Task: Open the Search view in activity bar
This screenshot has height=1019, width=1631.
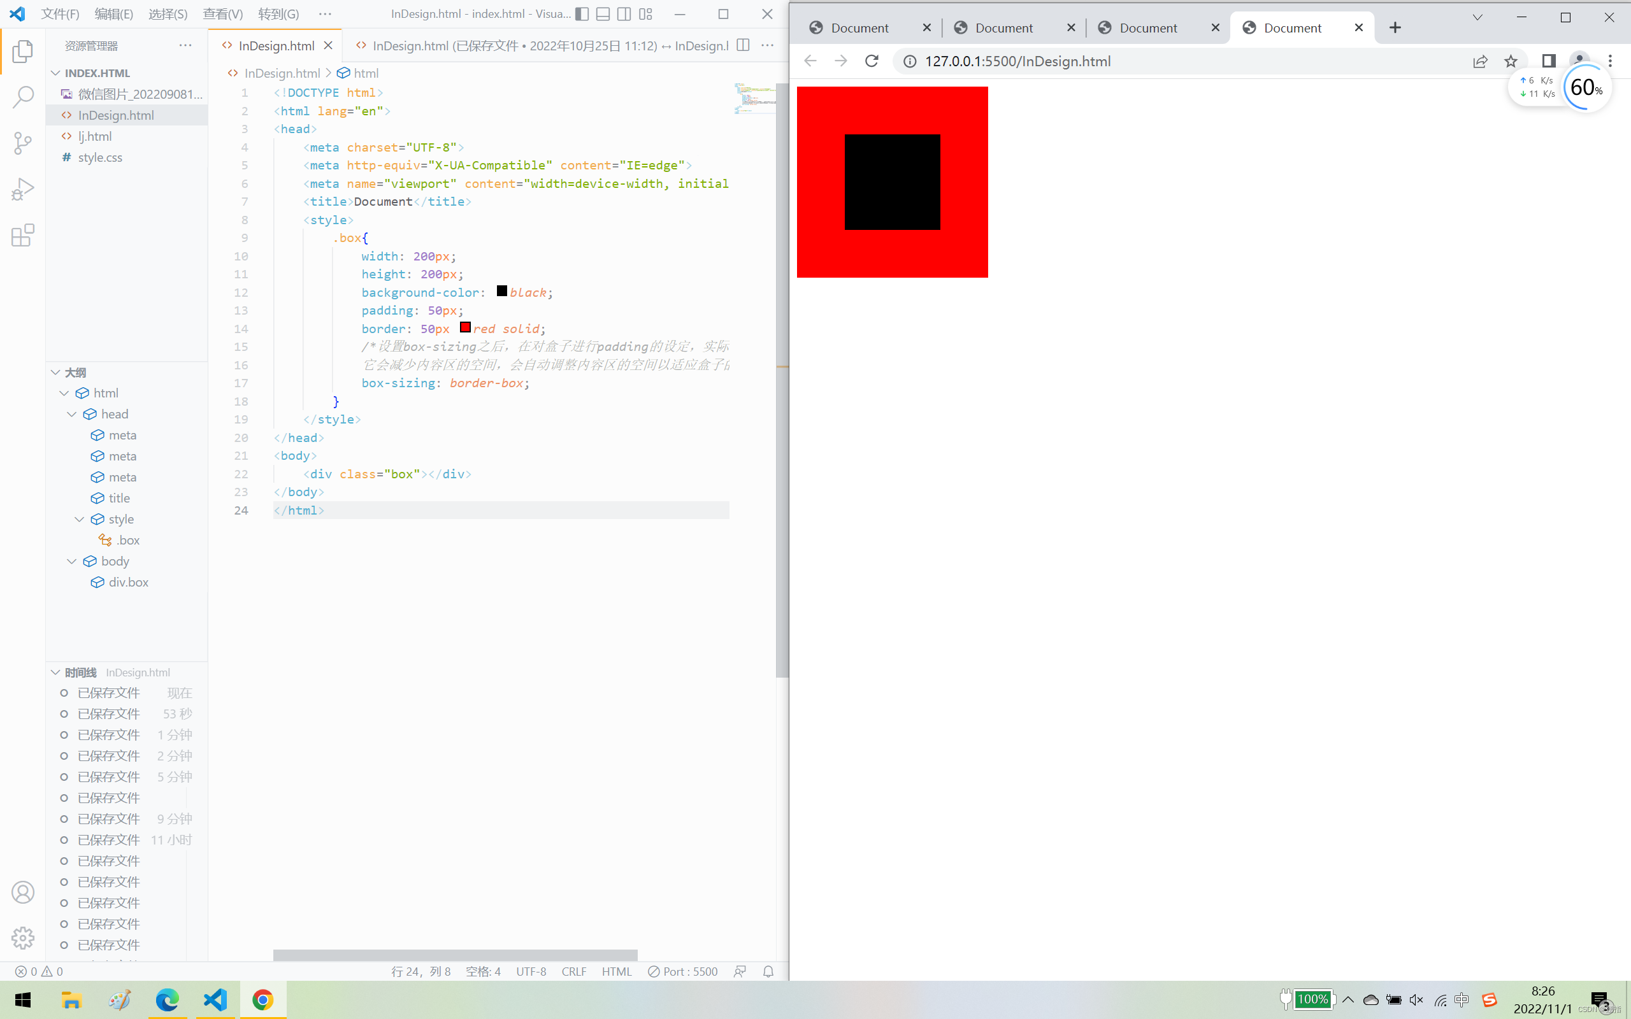Action: [23, 97]
